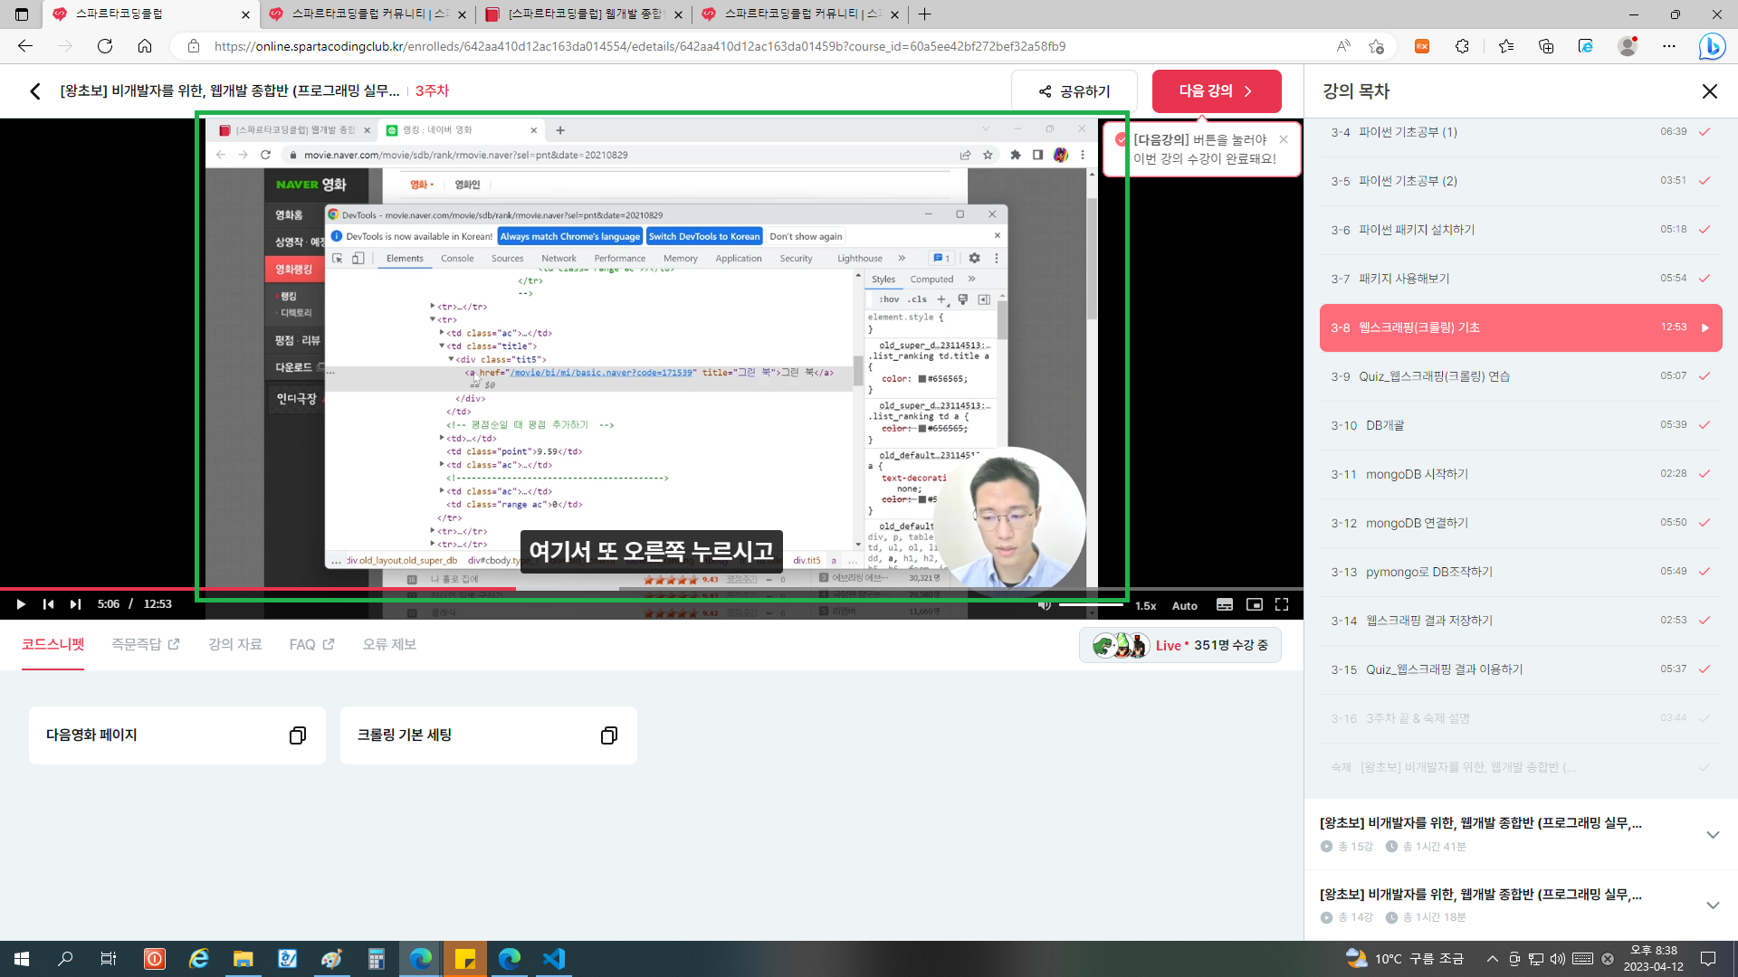
Task: Select lecture 3-8 웹스크래핑(크롤링) 기초
Action: coord(1521,327)
